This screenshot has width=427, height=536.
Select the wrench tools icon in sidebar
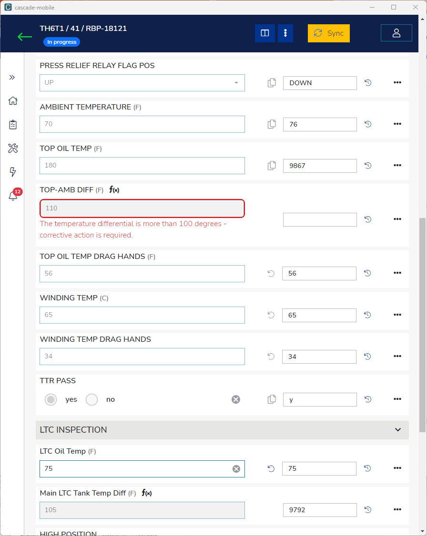[x=13, y=148]
